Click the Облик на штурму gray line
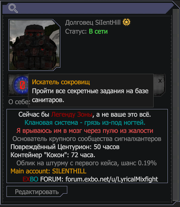 click(x=86, y=163)
